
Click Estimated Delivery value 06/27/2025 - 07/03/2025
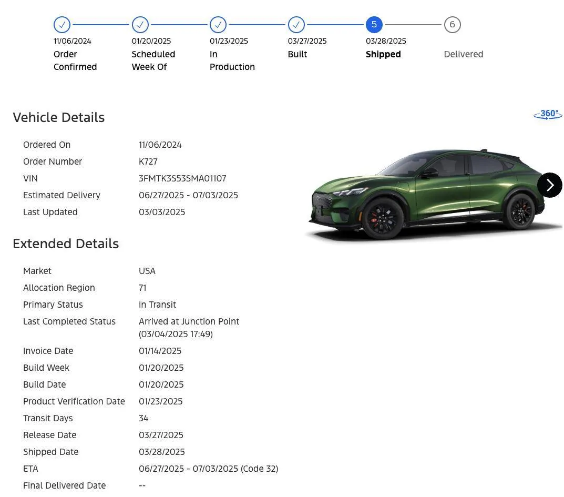point(189,196)
